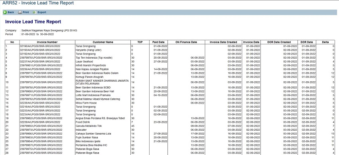The width and height of the screenshot is (339, 155).
Task: Click ON Finance Date 17-09-2022
Action: pos(197,133)
